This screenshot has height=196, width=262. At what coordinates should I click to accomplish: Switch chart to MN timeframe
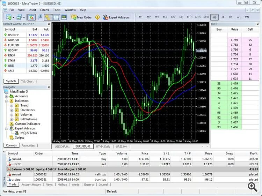coord(247,17)
